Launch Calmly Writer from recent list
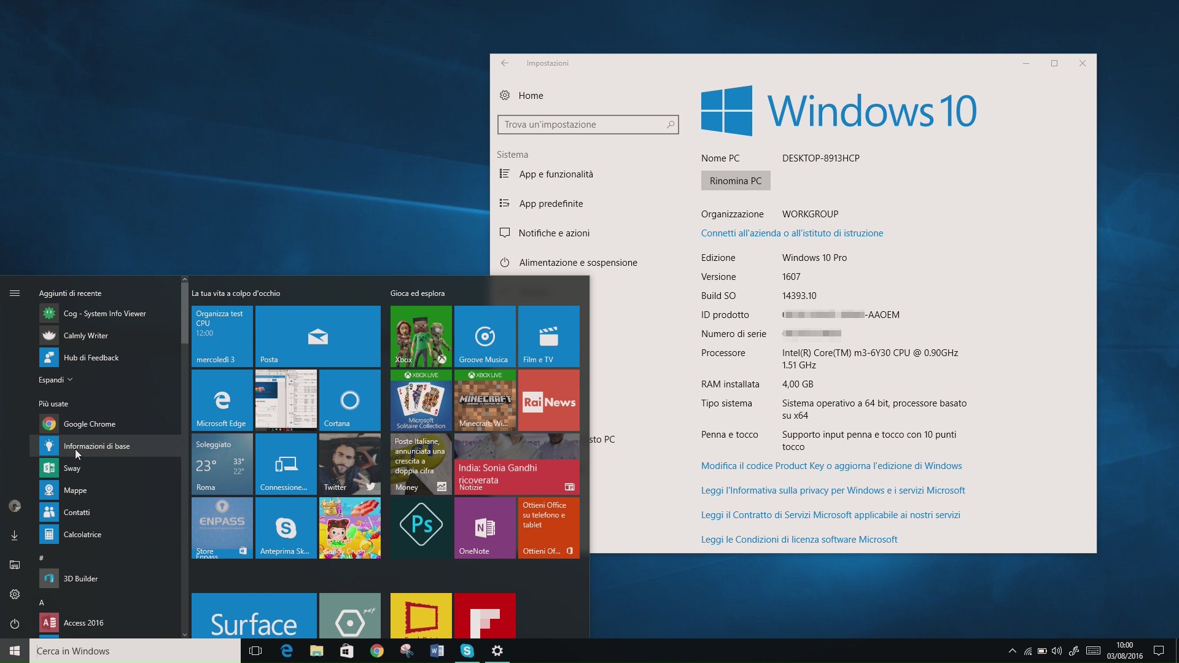Screen dimensions: 1179x663 coord(104,336)
